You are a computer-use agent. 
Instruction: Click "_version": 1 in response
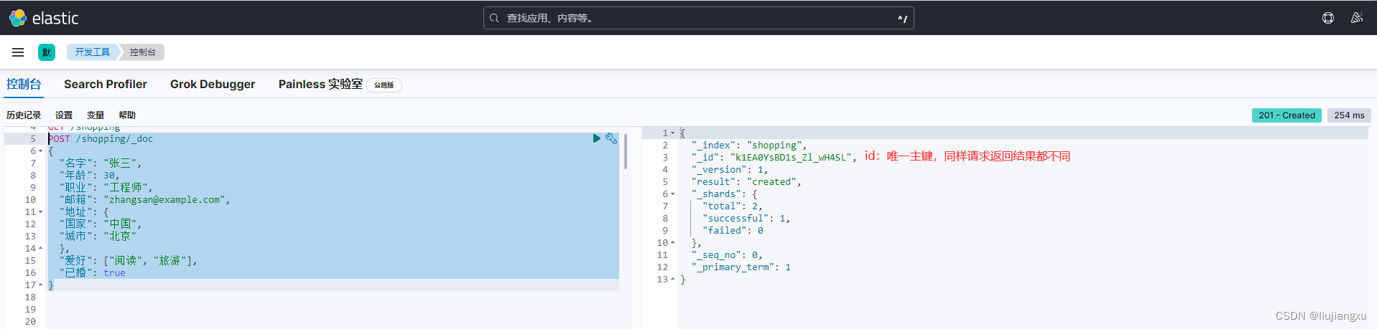730,170
